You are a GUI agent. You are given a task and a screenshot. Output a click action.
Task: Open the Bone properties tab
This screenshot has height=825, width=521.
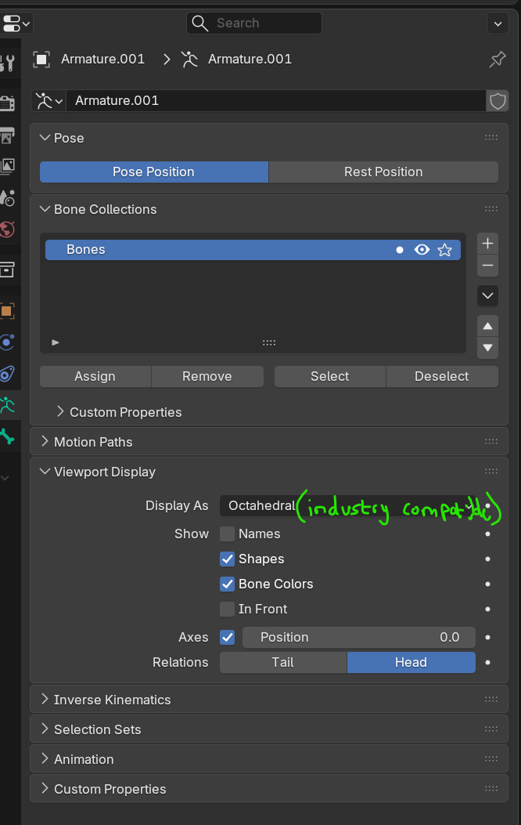7,436
